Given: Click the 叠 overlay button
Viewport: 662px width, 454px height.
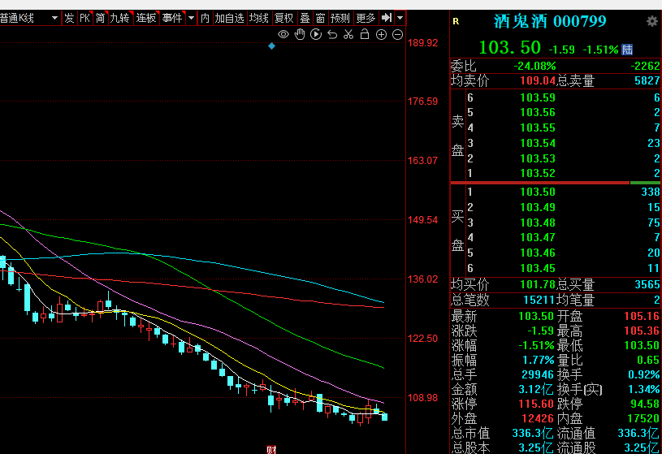Looking at the screenshot, I should tap(305, 18).
